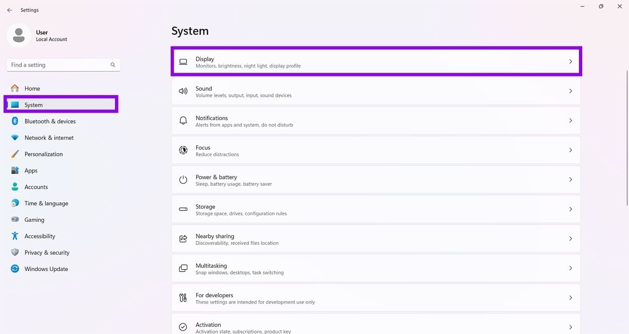Click the Time & language globe icon
The width and height of the screenshot is (629, 334).
15,203
